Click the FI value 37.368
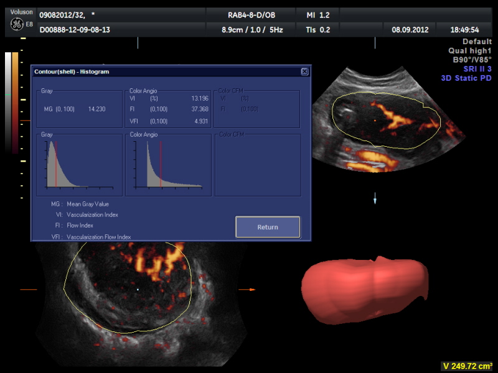Viewport: 498px width, 373px height. click(x=200, y=109)
